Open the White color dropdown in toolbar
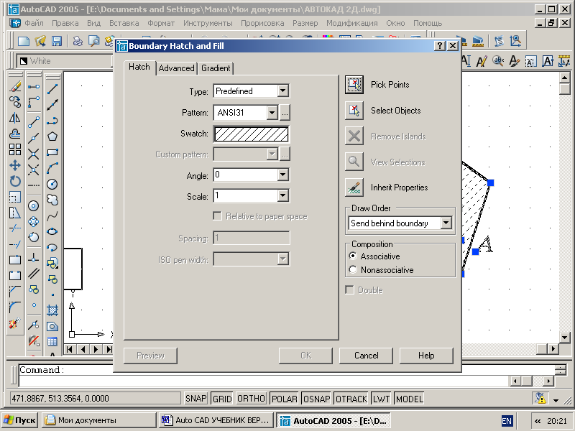The height and width of the screenshot is (431, 575). 64,61
